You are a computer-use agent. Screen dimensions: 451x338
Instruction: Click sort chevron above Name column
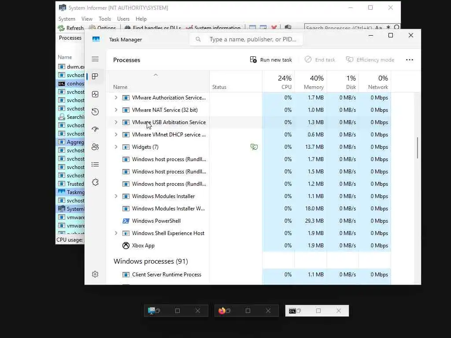point(155,75)
